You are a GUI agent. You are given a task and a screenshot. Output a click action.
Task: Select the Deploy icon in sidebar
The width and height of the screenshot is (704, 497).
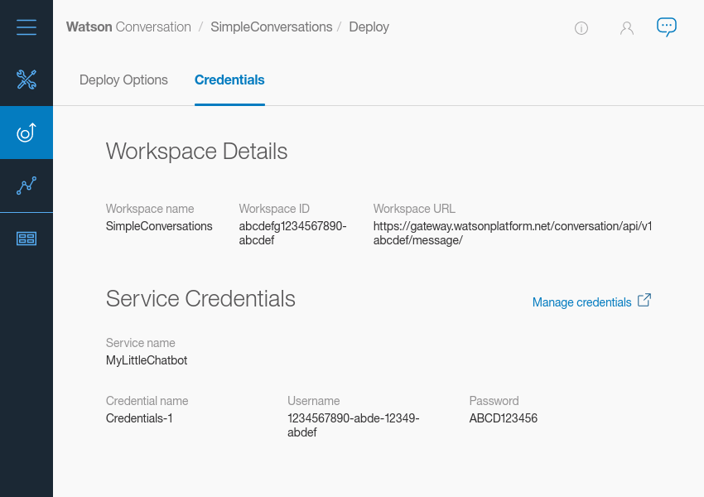click(27, 133)
